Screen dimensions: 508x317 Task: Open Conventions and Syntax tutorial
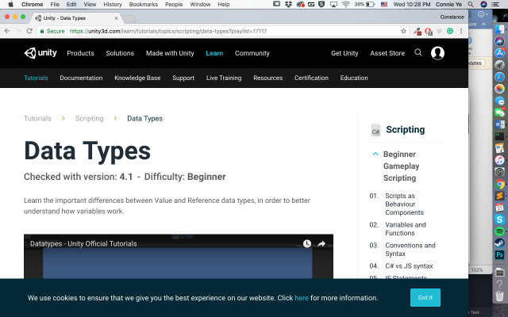pos(410,250)
